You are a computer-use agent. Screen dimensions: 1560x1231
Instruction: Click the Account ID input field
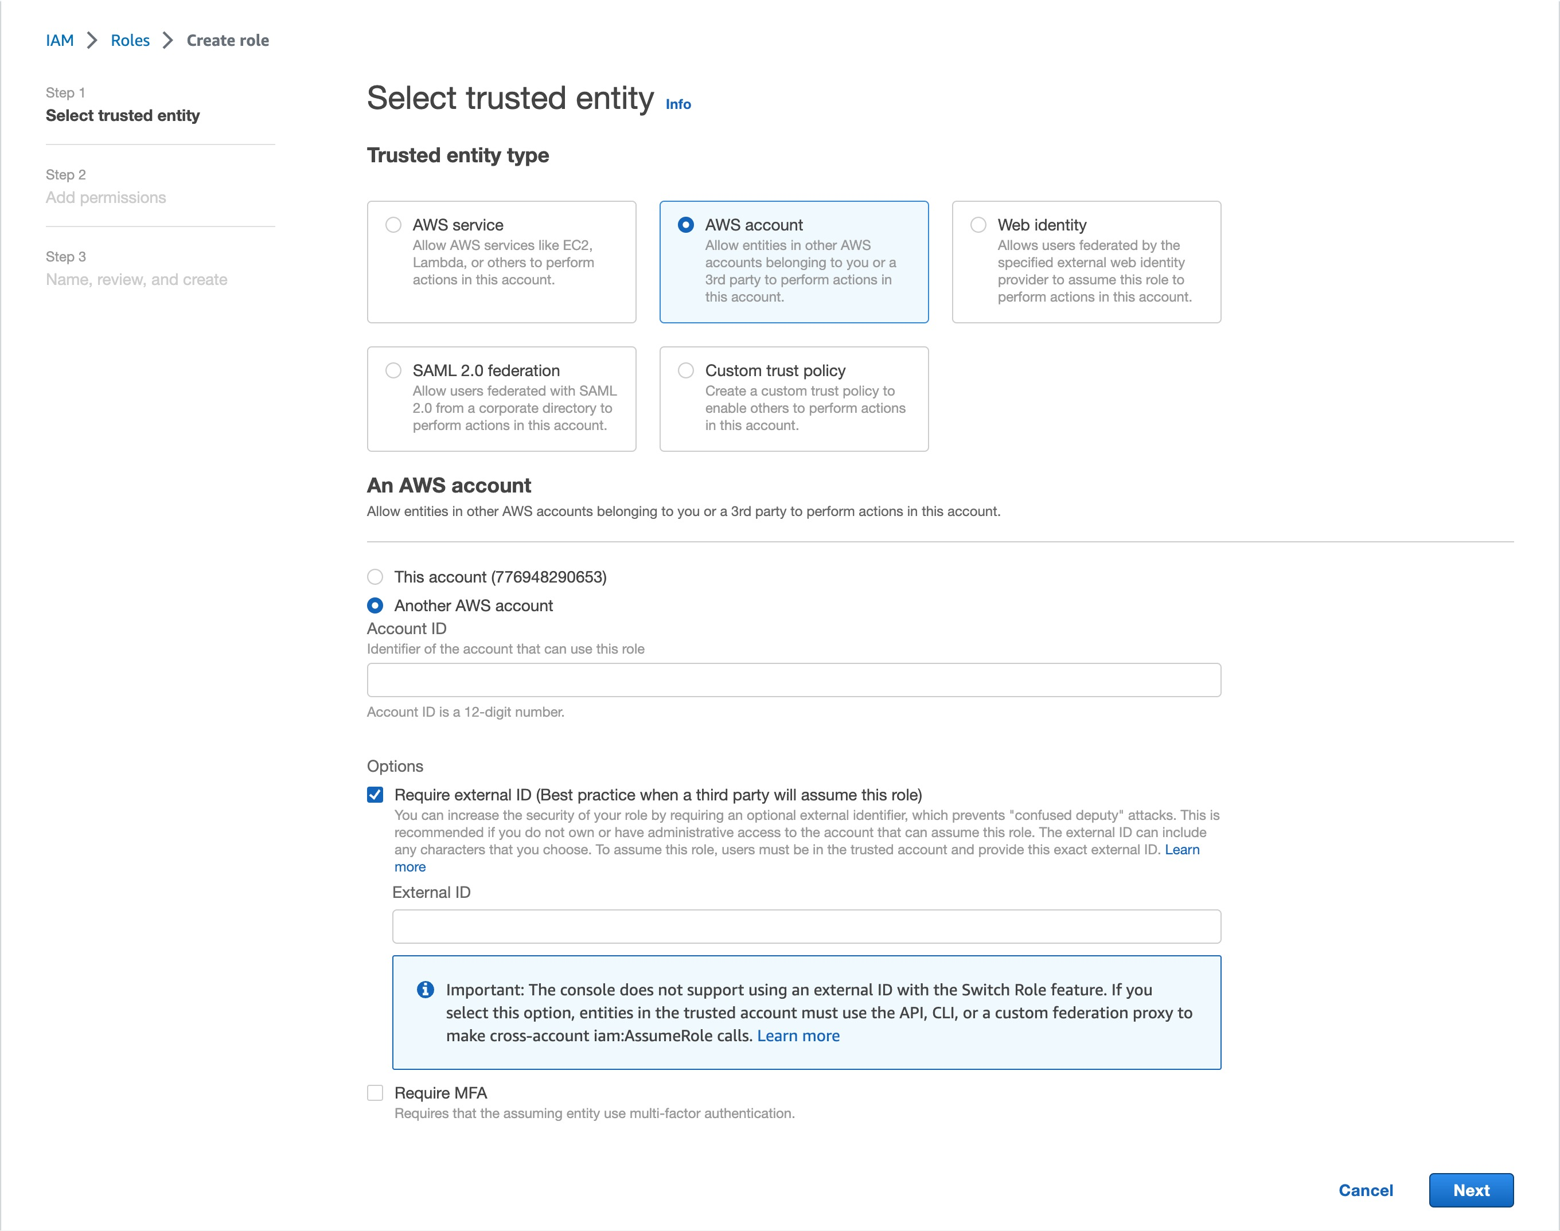pos(793,679)
